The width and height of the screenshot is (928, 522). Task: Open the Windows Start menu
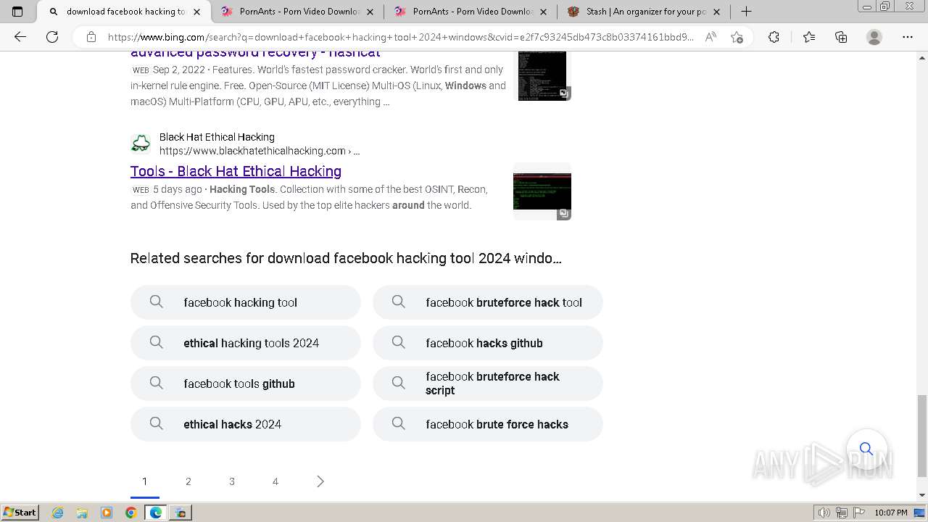pos(20,512)
